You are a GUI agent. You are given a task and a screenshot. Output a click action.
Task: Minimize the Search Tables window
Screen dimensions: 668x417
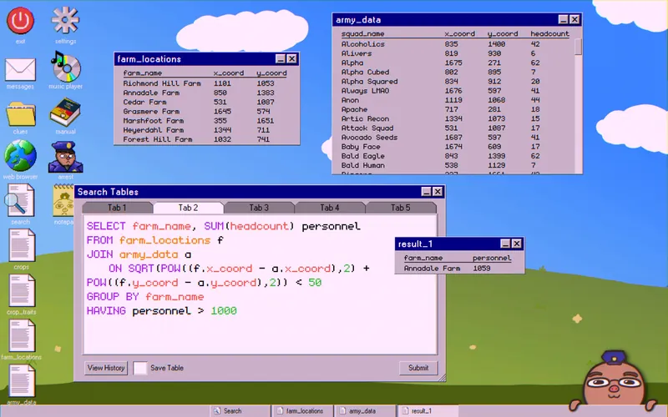point(427,192)
